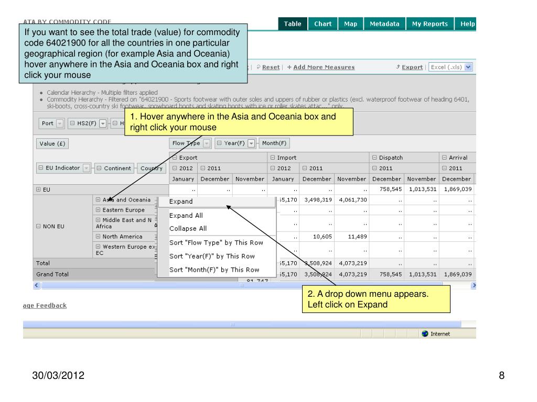Open the Excel (.xls) format dropdown

coord(468,68)
